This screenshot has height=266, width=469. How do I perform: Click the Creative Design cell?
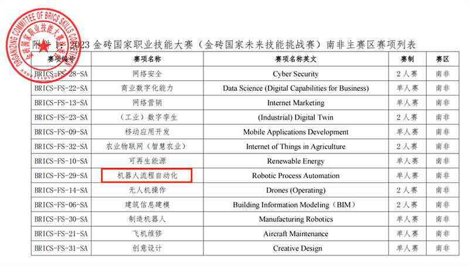295,248
